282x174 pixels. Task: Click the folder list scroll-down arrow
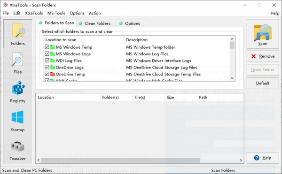point(232,78)
